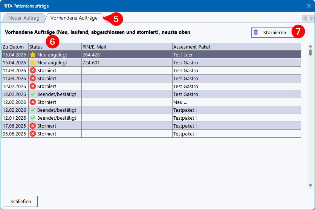Click the scrollbar down arrow of the list
This screenshot has height=210, width=315.
point(310,186)
